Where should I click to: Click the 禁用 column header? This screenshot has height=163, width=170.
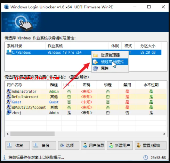coord(127,85)
